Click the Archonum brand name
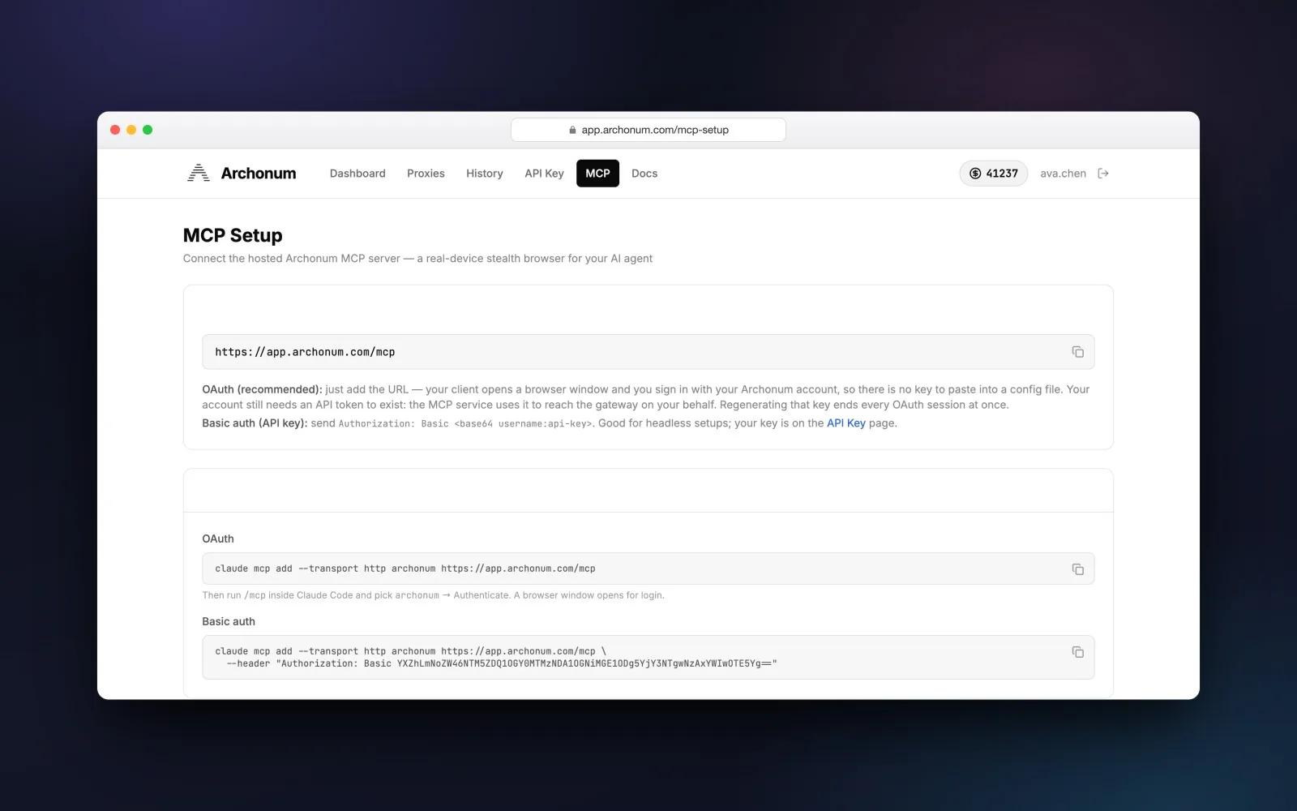The image size is (1297, 811). 259,174
